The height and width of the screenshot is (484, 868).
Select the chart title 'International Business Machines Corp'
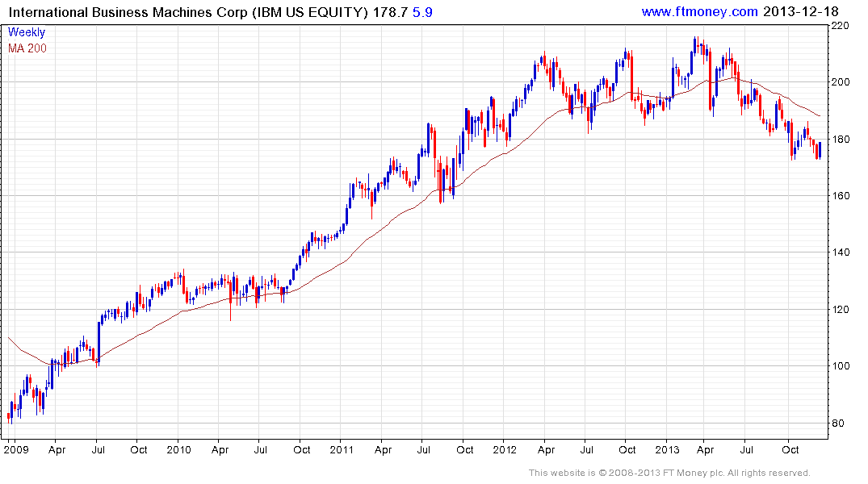[128, 12]
